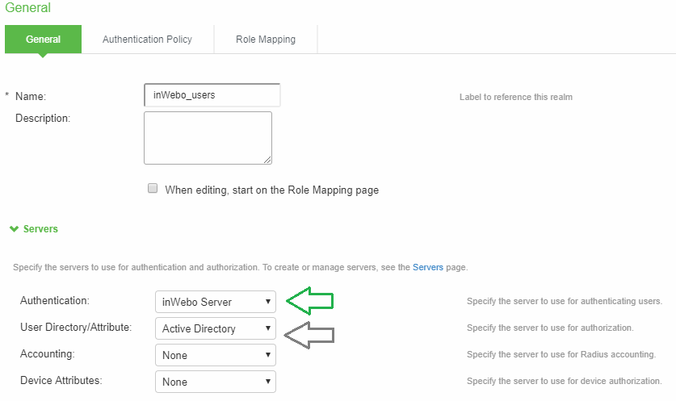Open the User Directory/Attribute dropdown
The image size is (676, 401).
click(x=215, y=328)
